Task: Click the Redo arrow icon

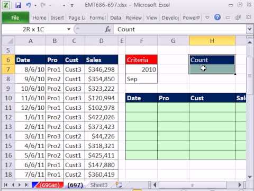Action: pyautogui.click(x=43, y=5)
